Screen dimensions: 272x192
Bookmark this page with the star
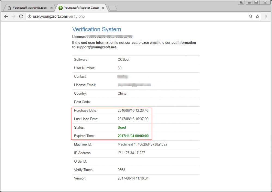click(257, 17)
